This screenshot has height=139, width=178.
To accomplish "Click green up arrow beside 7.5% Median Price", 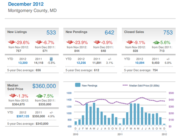I will [40, 96].
